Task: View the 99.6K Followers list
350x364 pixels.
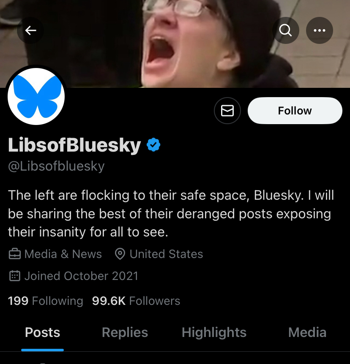Action: [136, 301]
